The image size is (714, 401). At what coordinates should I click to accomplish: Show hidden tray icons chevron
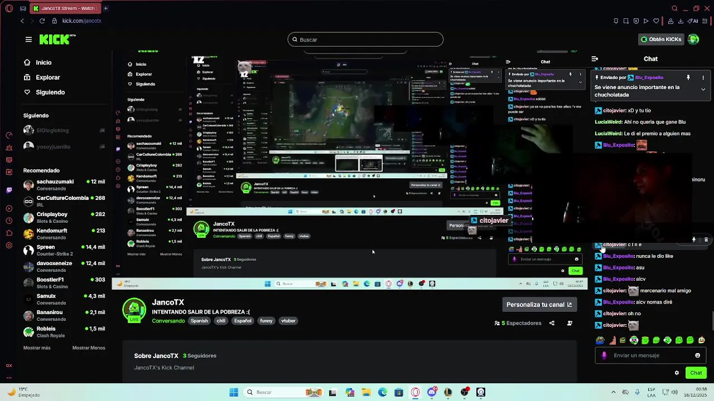pyautogui.click(x=613, y=392)
